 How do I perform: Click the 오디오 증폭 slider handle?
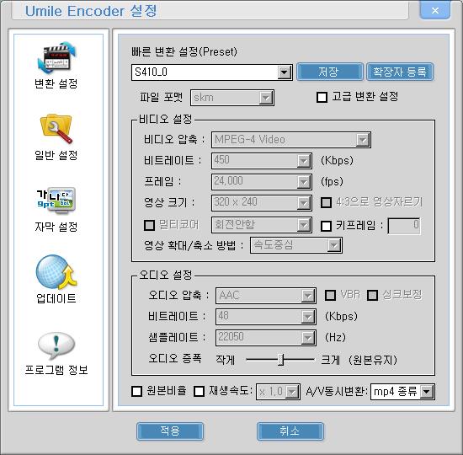(281, 360)
